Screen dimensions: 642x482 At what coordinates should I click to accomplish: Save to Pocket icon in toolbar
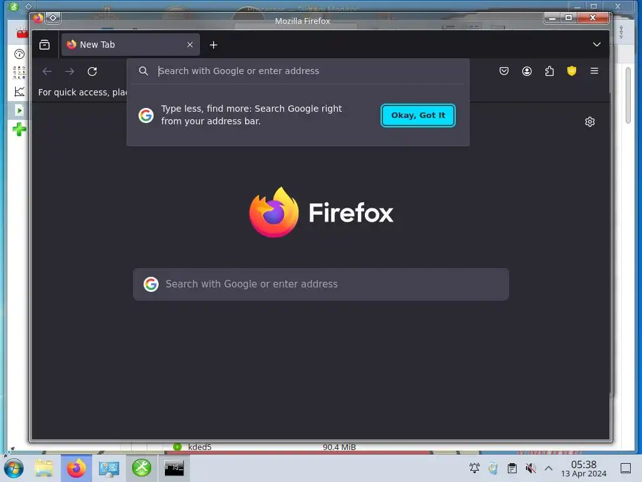point(504,71)
